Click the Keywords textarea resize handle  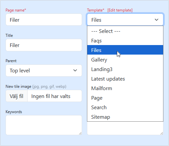click(x=80, y=134)
